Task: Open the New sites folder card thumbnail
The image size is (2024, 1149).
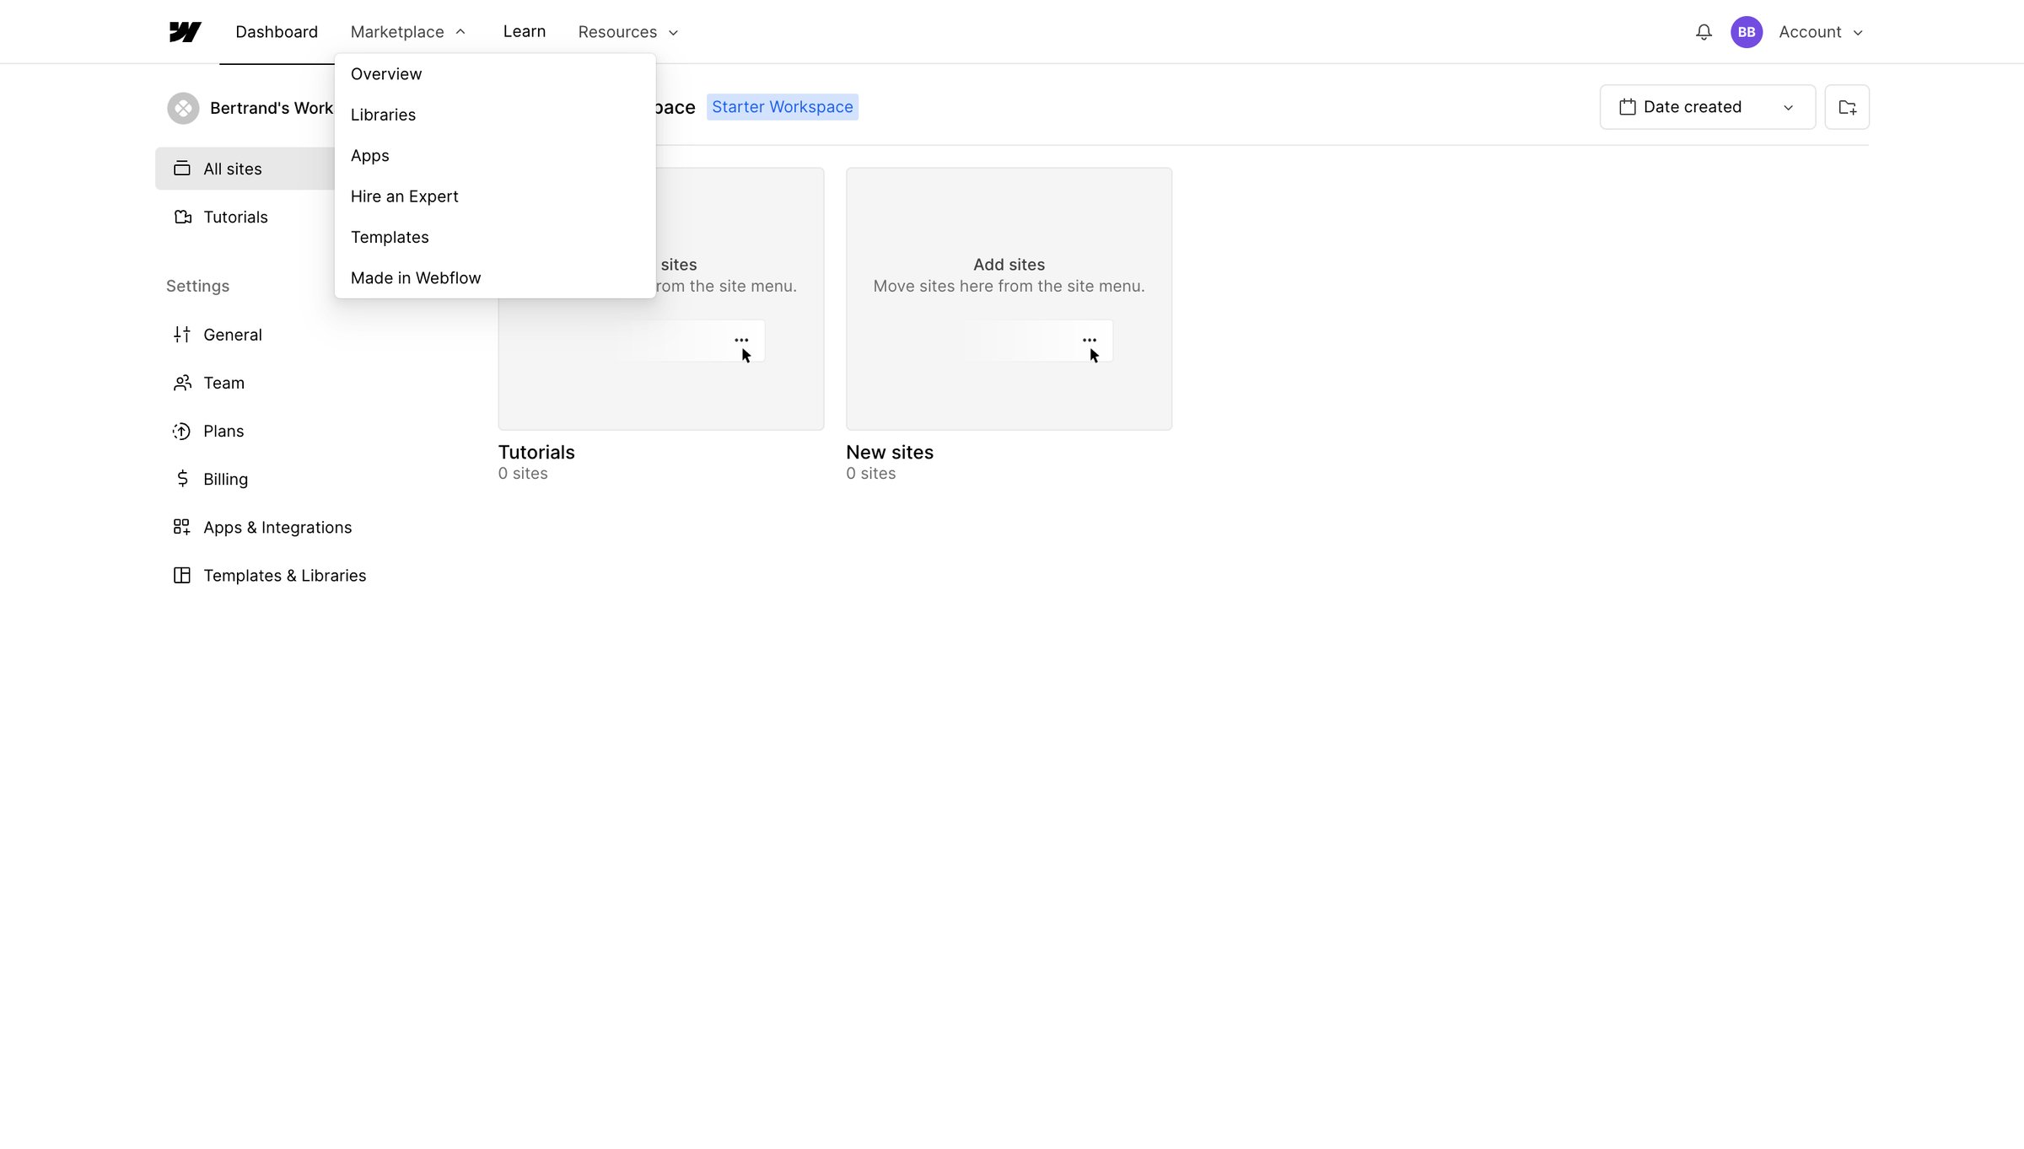Action: [1009, 298]
